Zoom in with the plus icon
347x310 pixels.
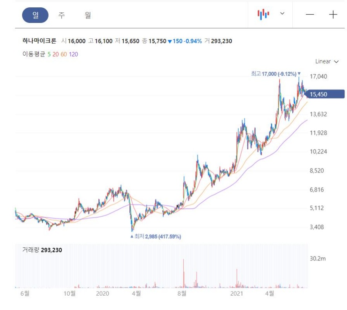[333, 15]
